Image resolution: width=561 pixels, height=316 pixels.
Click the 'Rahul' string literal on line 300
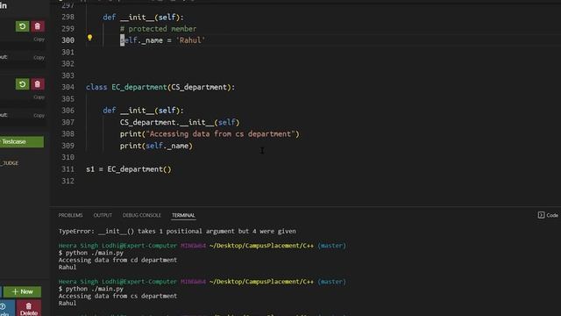tap(190, 40)
